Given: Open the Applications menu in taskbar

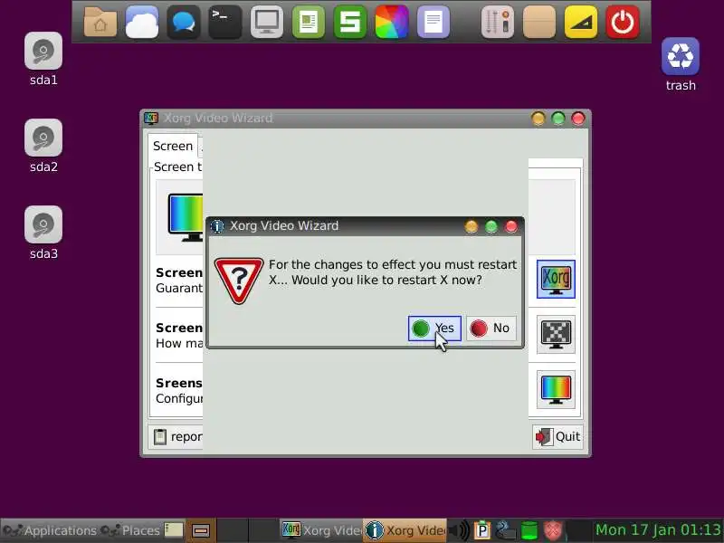Looking at the screenshot, I should pyautogui.click(x=50, y=530).
